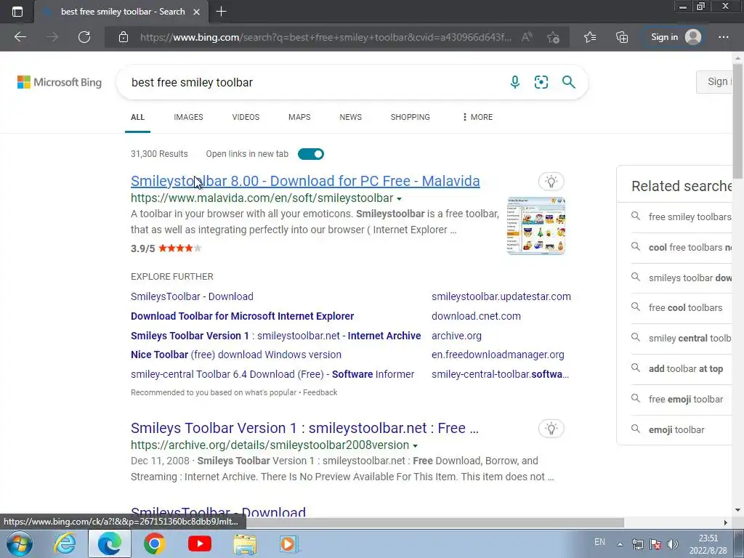The height and width of the screenshot is (558, 744).
Task: Open SmileysToolbar - Download explore link
Action: (x=192, y=296)
